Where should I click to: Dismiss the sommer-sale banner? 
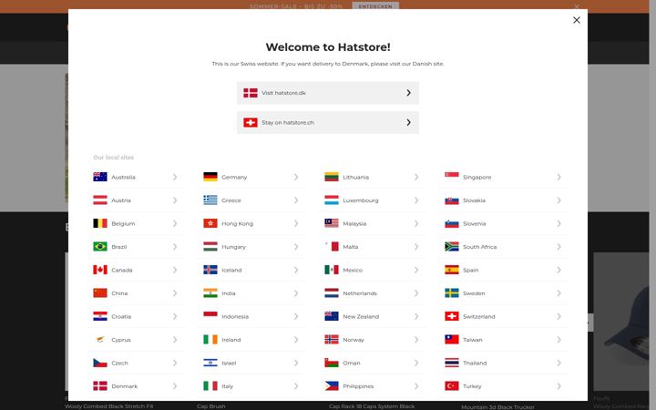(577, 6)
